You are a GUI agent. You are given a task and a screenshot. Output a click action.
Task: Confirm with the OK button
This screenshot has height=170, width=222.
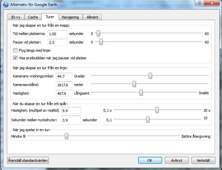pos(150,160)
